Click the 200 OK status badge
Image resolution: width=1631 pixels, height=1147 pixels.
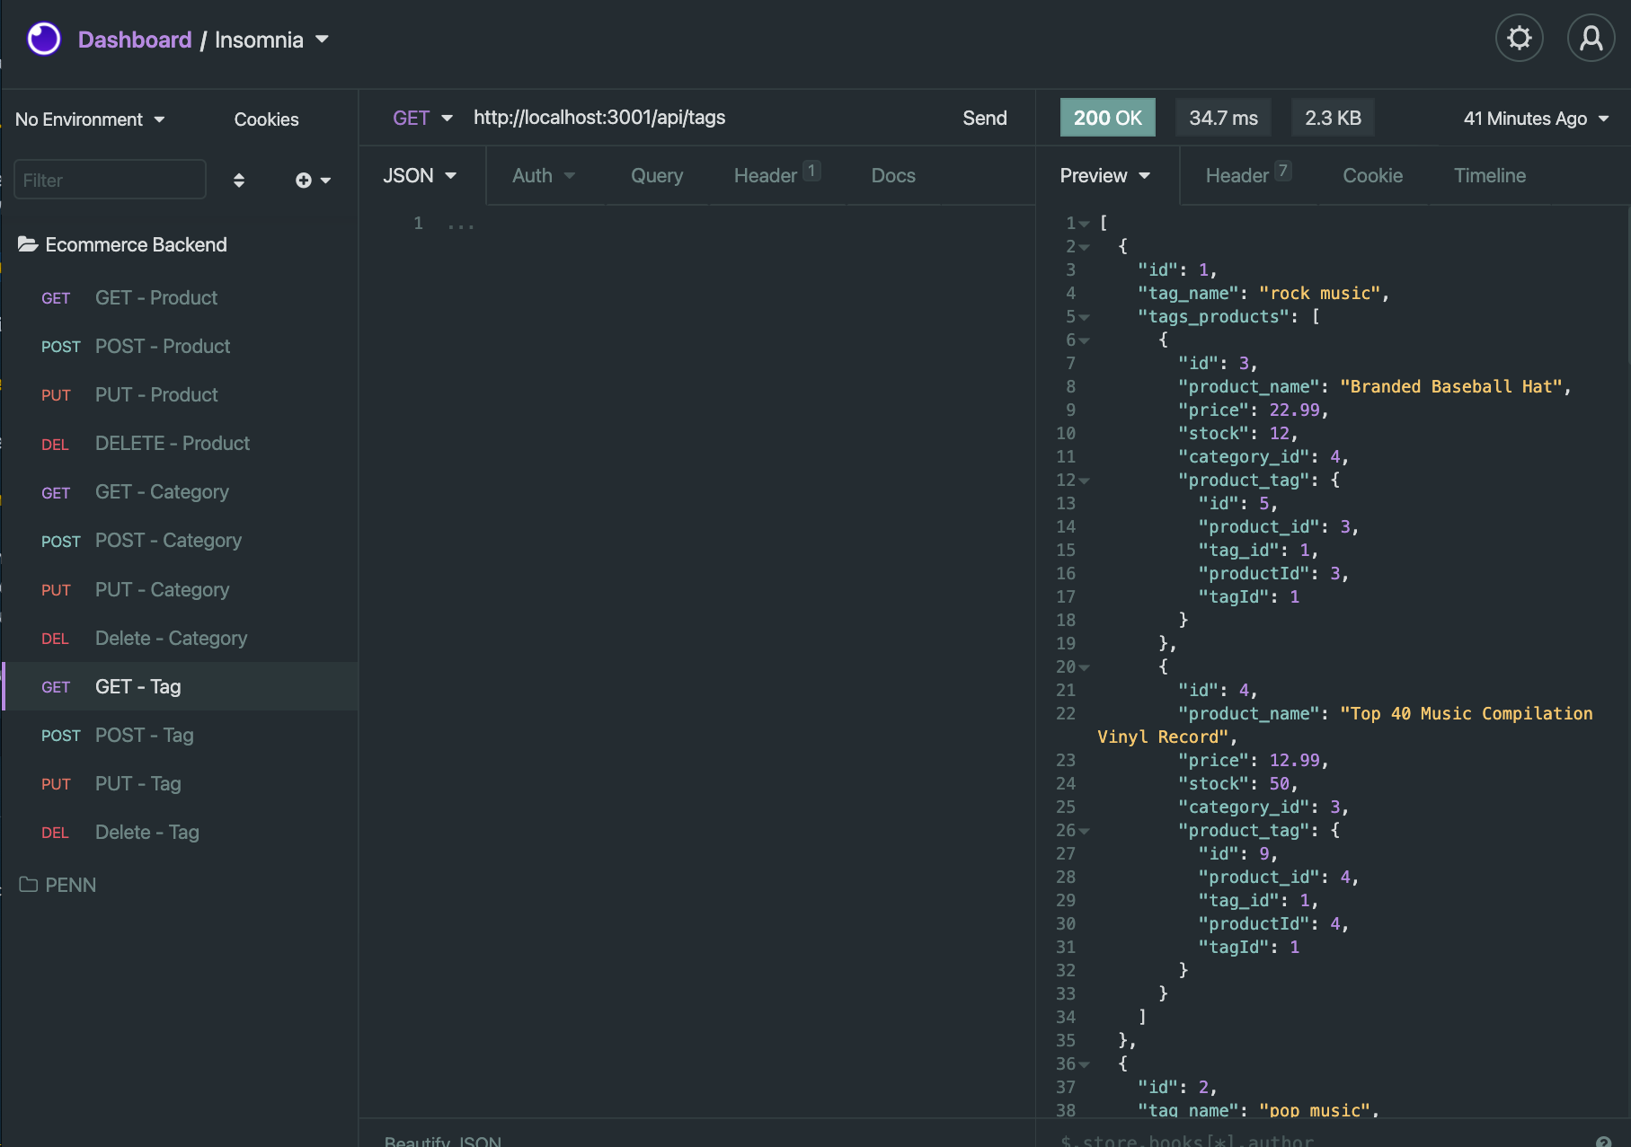pyautogui.click(x=1107, y=118)
